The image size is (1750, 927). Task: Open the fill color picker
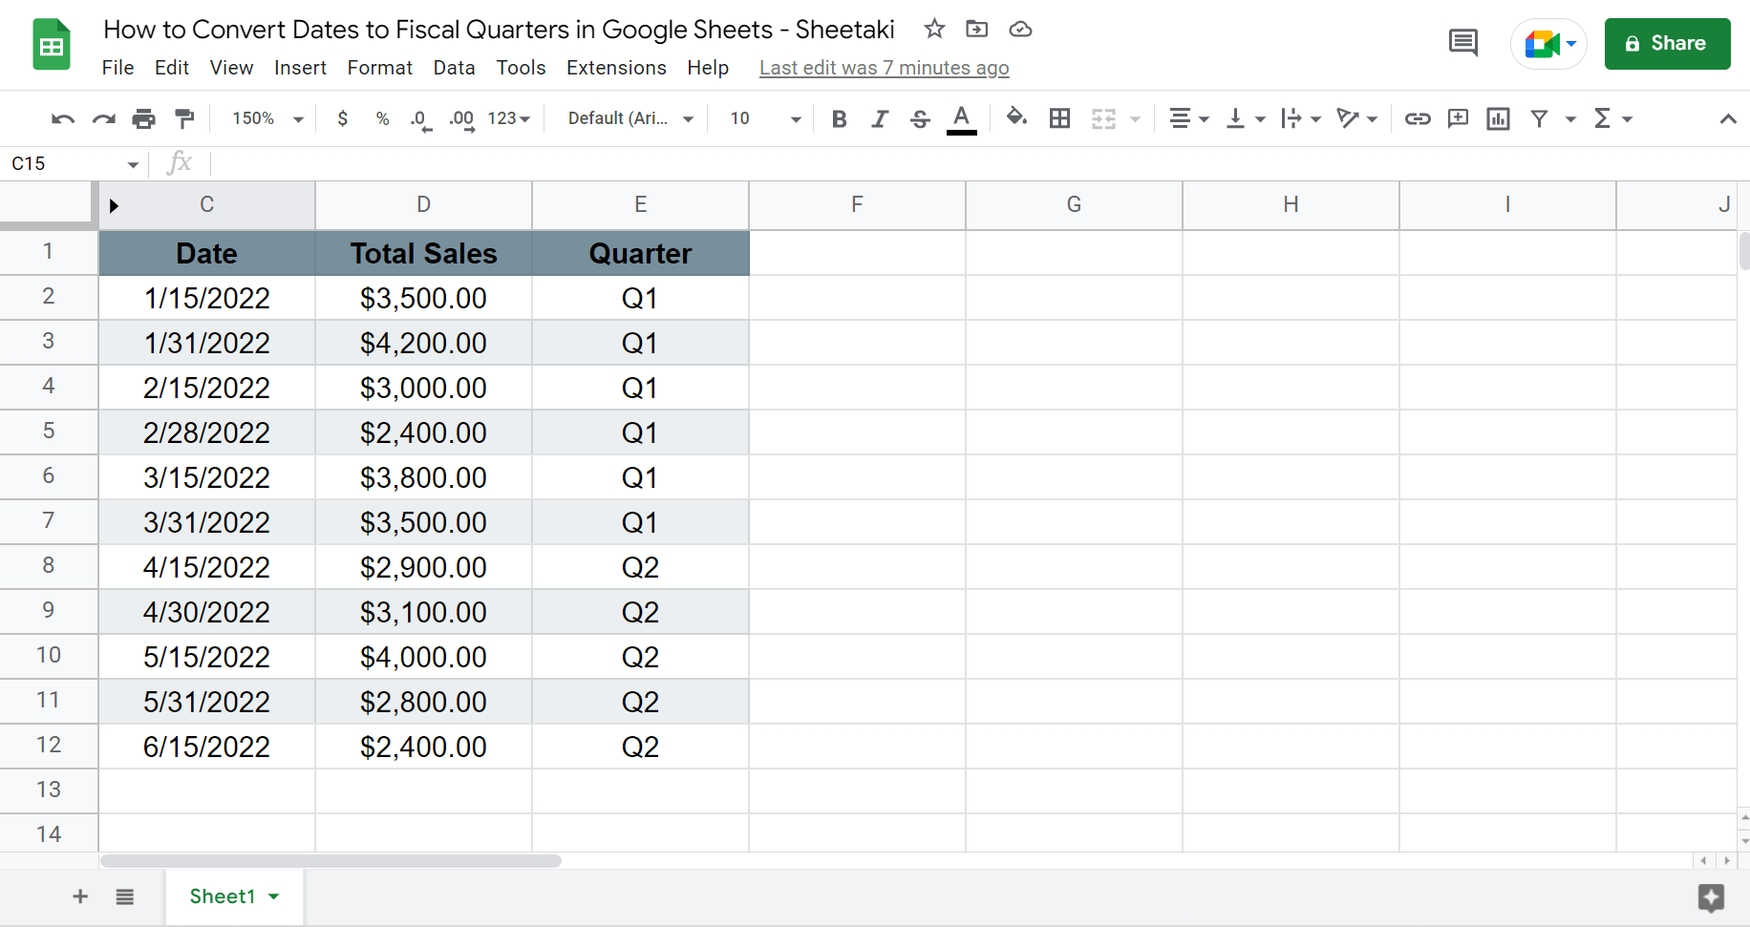coord(1016,118)
